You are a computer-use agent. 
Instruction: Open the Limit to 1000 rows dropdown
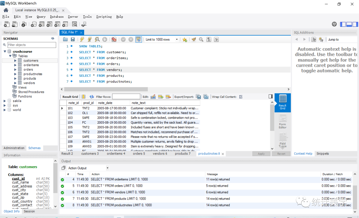coord(177,40)
